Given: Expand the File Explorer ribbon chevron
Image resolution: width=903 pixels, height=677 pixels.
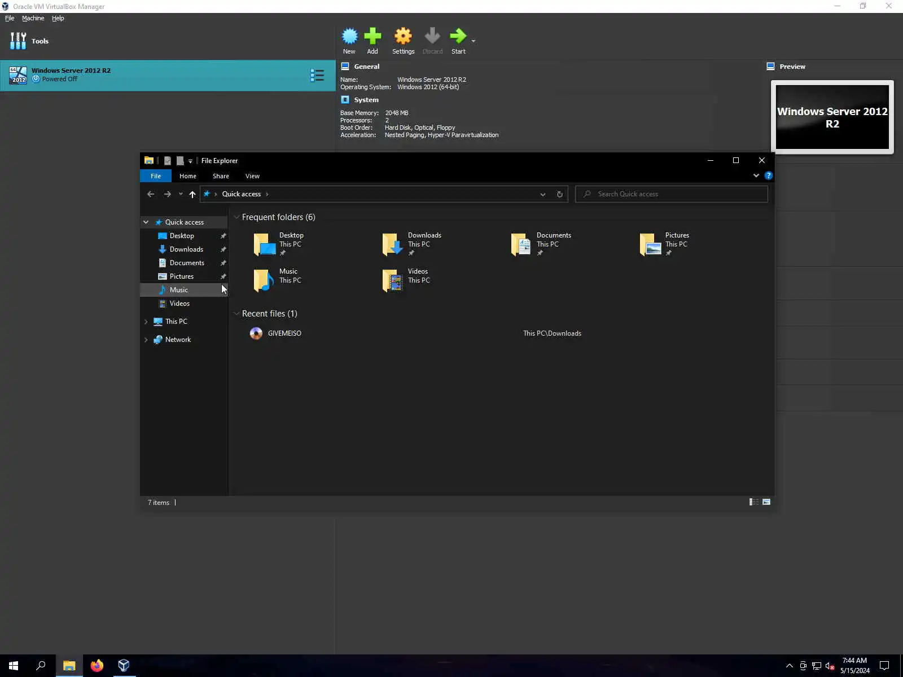Looking at the screenshot, I should tap(756, 175).
